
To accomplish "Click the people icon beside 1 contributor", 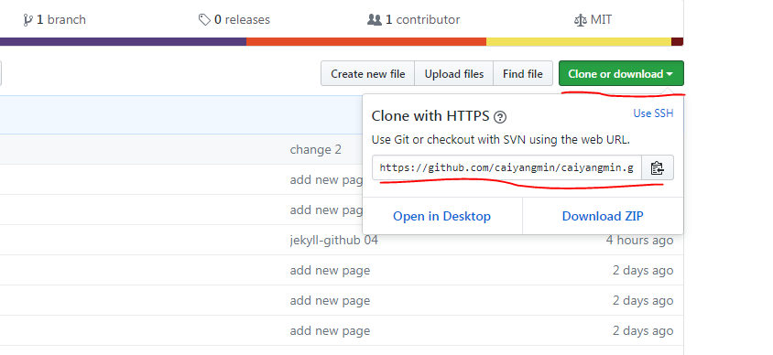I will (x=375, y=20).
